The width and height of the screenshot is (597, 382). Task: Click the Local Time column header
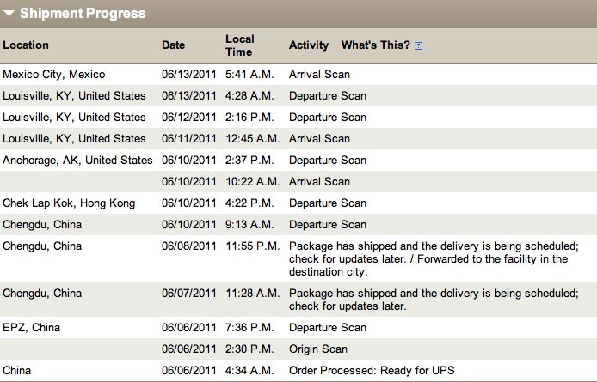pyautogui.click(x=239, y=45)
